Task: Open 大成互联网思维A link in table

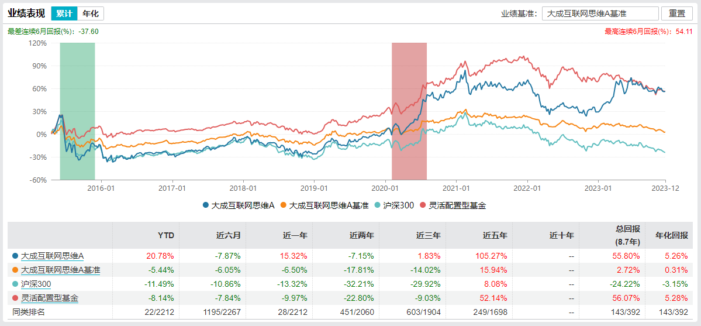Action: [x=52, y=256]
